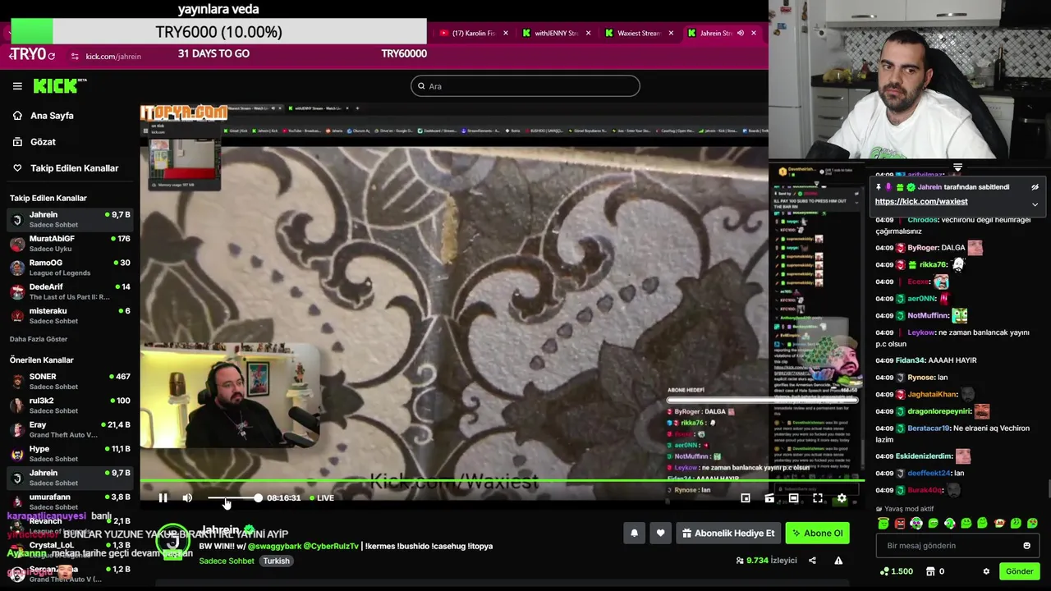The width and height of the screenshot is (1051, 591).
Task: Report the stream via warning icon
Action: pyautogui.click(x=838, y=561)
